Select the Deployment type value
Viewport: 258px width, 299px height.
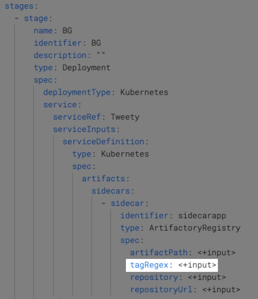pos(86,68)
